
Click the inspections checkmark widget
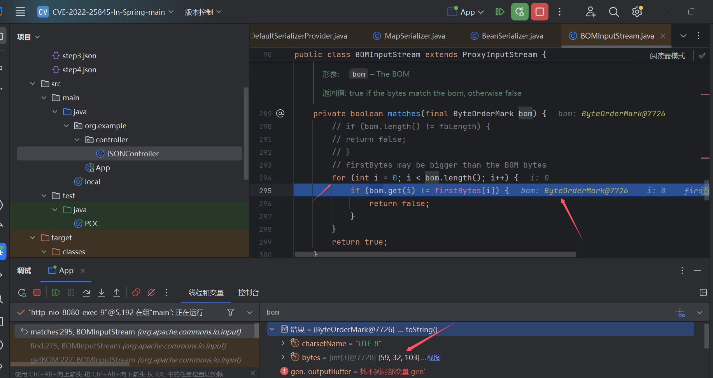point(702,56)
